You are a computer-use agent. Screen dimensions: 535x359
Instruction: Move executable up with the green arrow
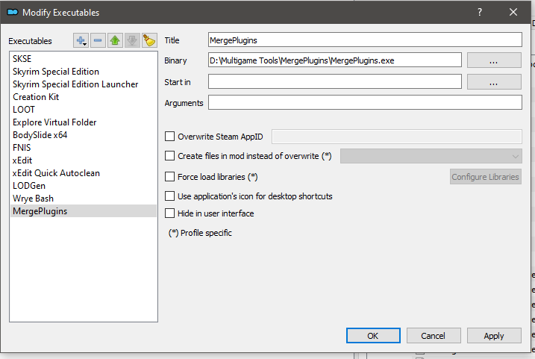(x=115, y=40)
